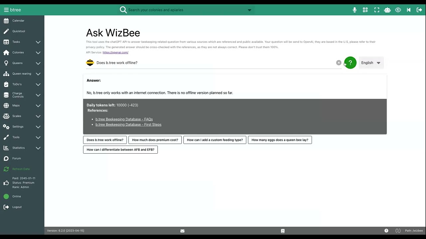The height and width of the screenshot is (239, 426).
Task: Click the Scales balance icon
Action: point(6,116)
